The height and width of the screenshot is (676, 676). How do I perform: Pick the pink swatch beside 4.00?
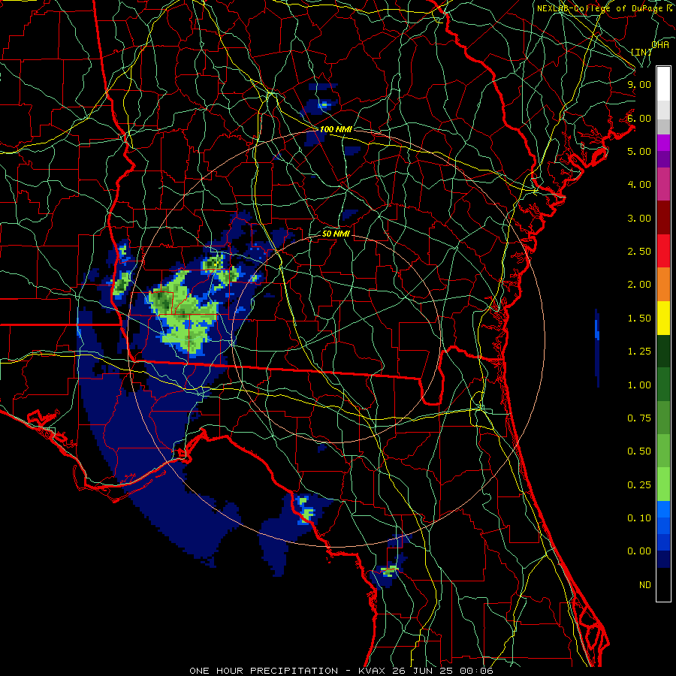663,184
